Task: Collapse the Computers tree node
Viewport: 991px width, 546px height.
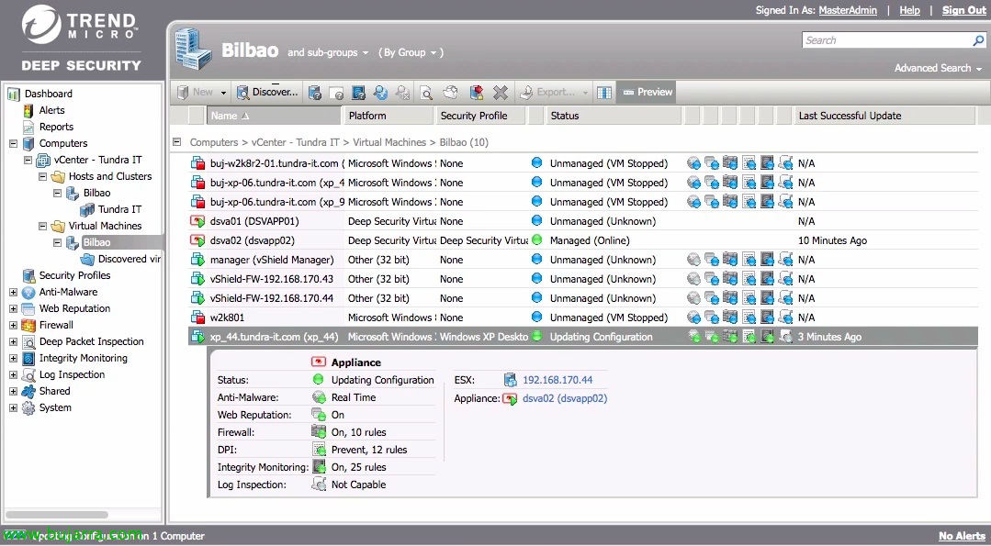Action: click(x=13, y=144)
